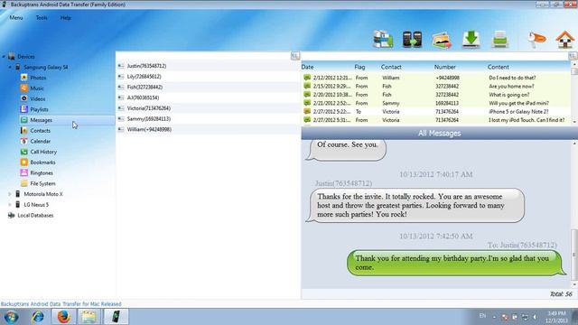The width and height of the screenshot is (578, 325).
Task: Select the message 'Will you get the iPad mini?'
Action: [435, 103]
